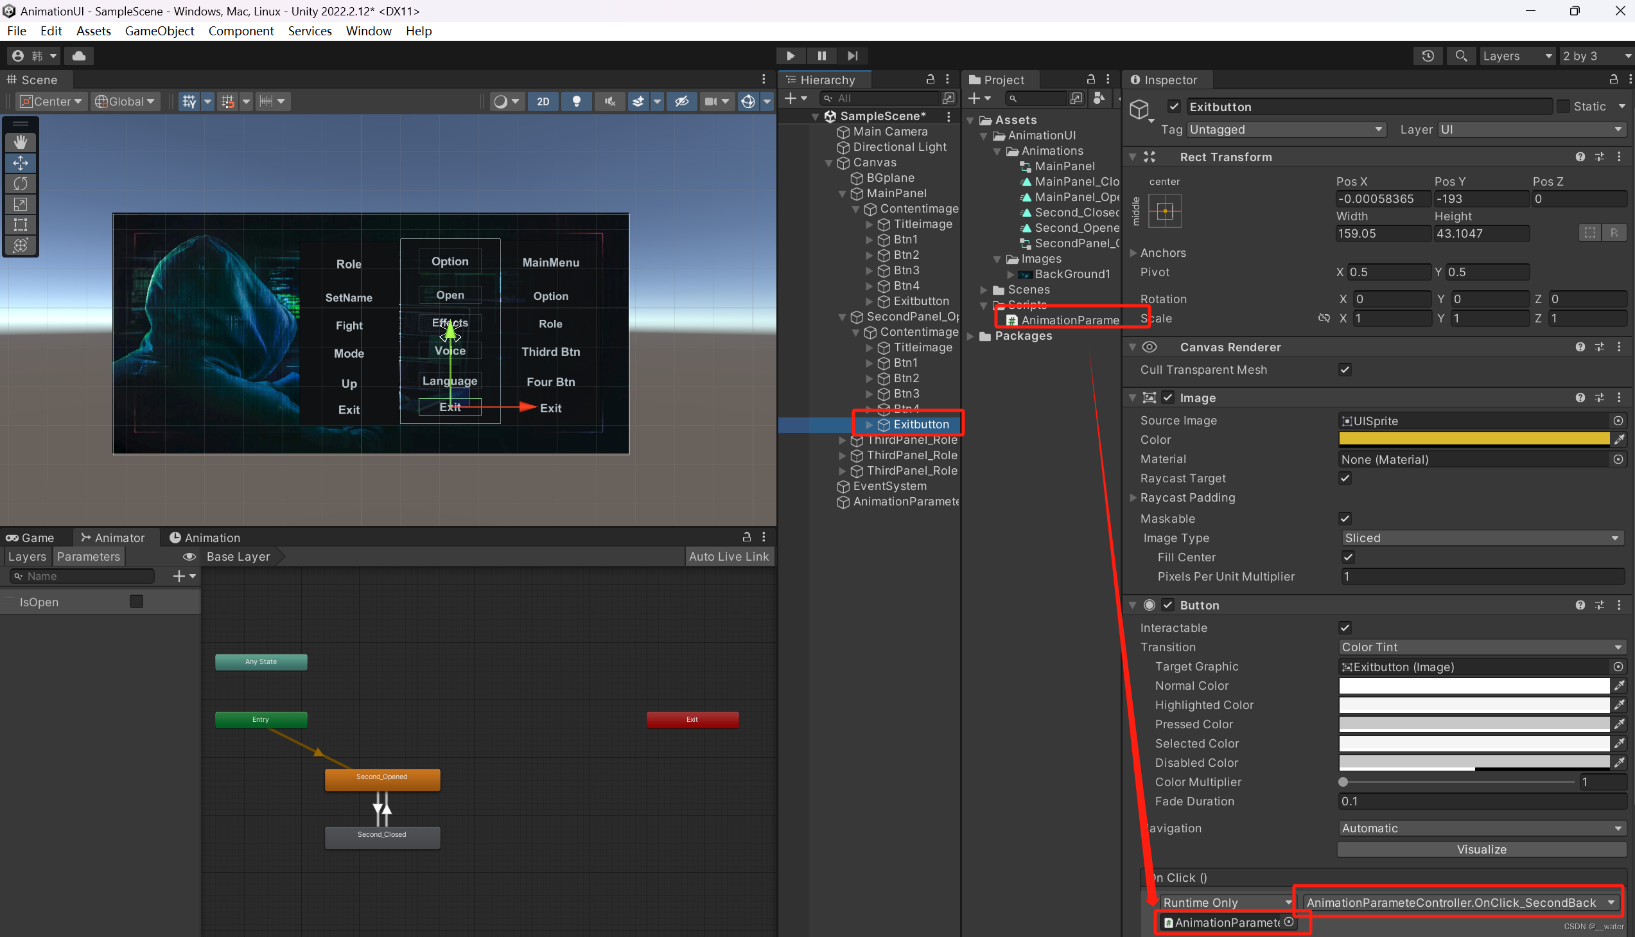Click the Play button
Viewport: 1635px width, 937px height.
pyautogui.click(x=790, y=56)
